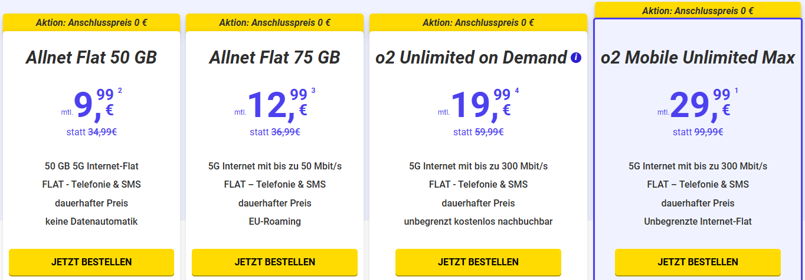Select the o2 Mobile Unlimited Max title
The image size is (805, 280).
(x=698, y=58)
